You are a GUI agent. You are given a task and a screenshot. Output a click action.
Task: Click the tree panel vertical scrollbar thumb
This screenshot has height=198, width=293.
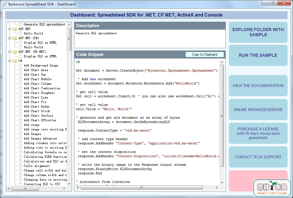[69, 39]
